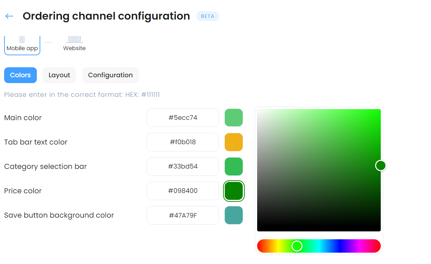This screenshot has height=264, width=431.
Task: Open the Configuration tab
Action: (x=110, y=75)
